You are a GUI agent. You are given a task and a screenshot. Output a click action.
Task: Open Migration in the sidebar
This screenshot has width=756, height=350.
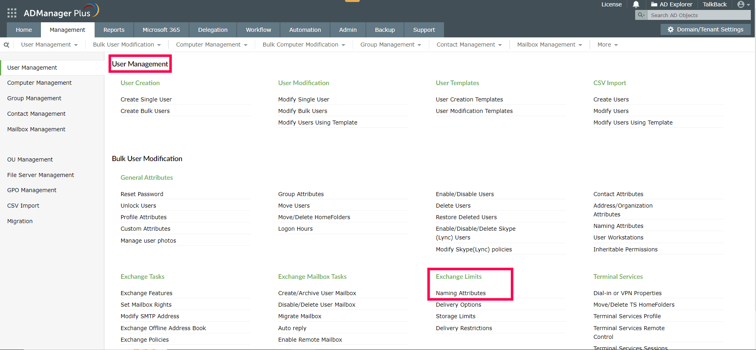[20, 221]
